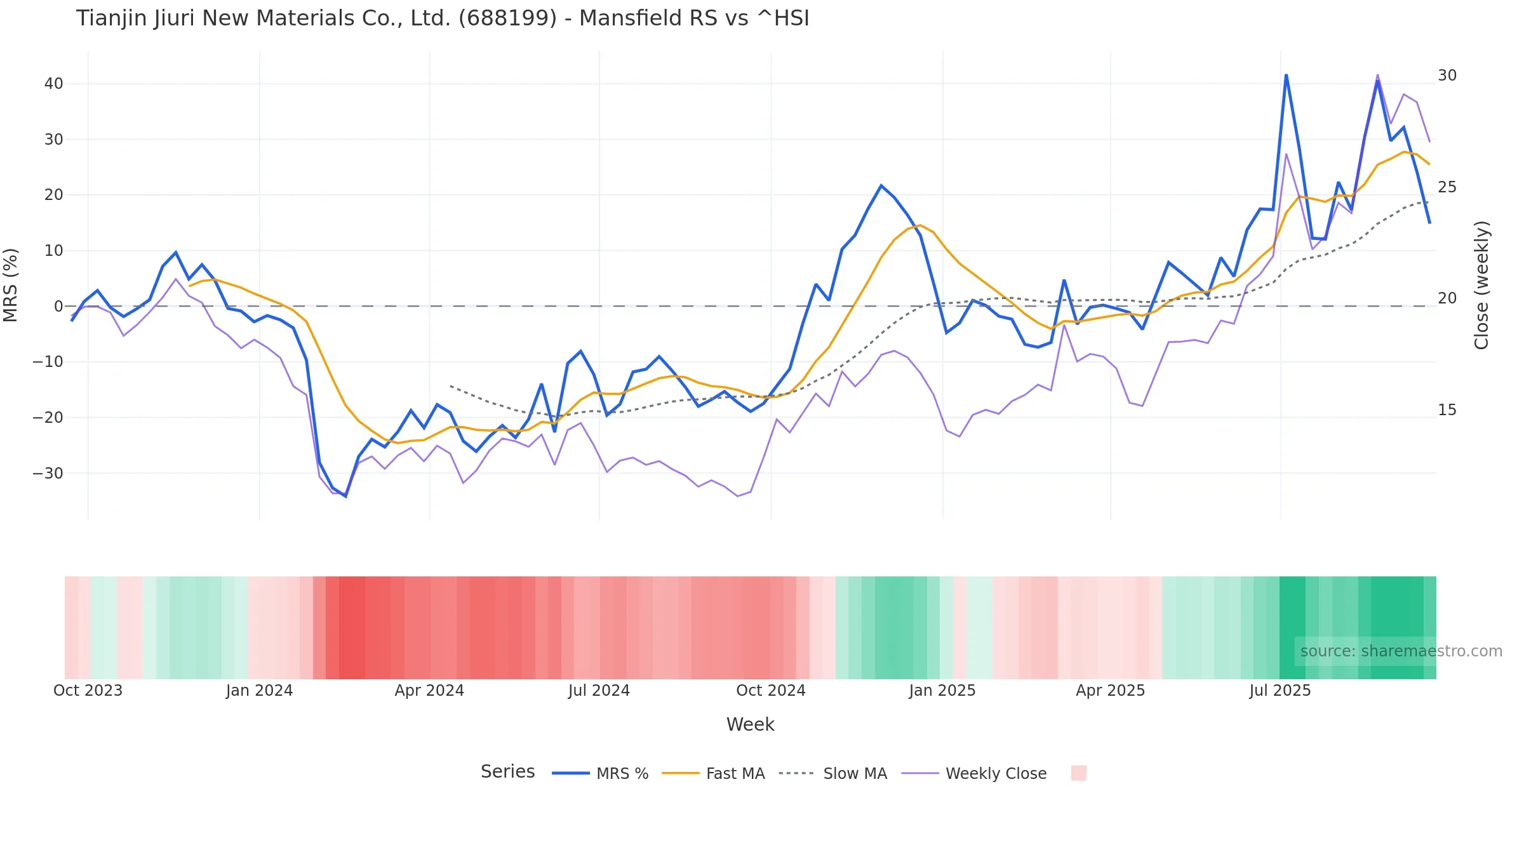This screenshot has height=857, width=1524.
Task: Click the 'Jul 2024' x-axis tick label
Action: click(599, 691)
